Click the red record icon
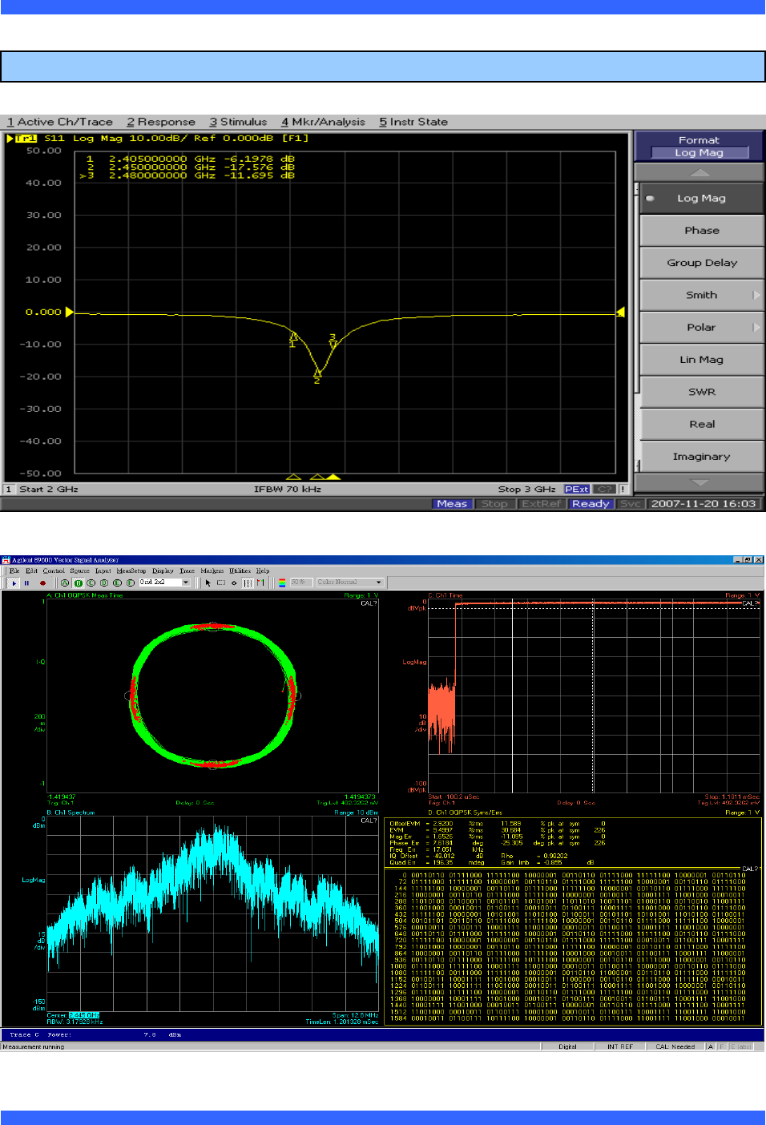 click(42, 583)
